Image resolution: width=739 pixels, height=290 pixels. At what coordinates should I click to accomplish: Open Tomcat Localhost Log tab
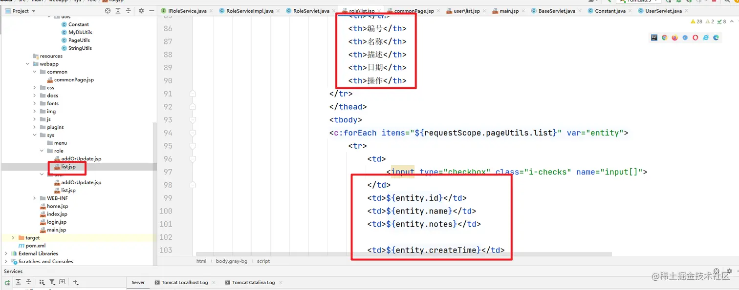pos(185,282)
